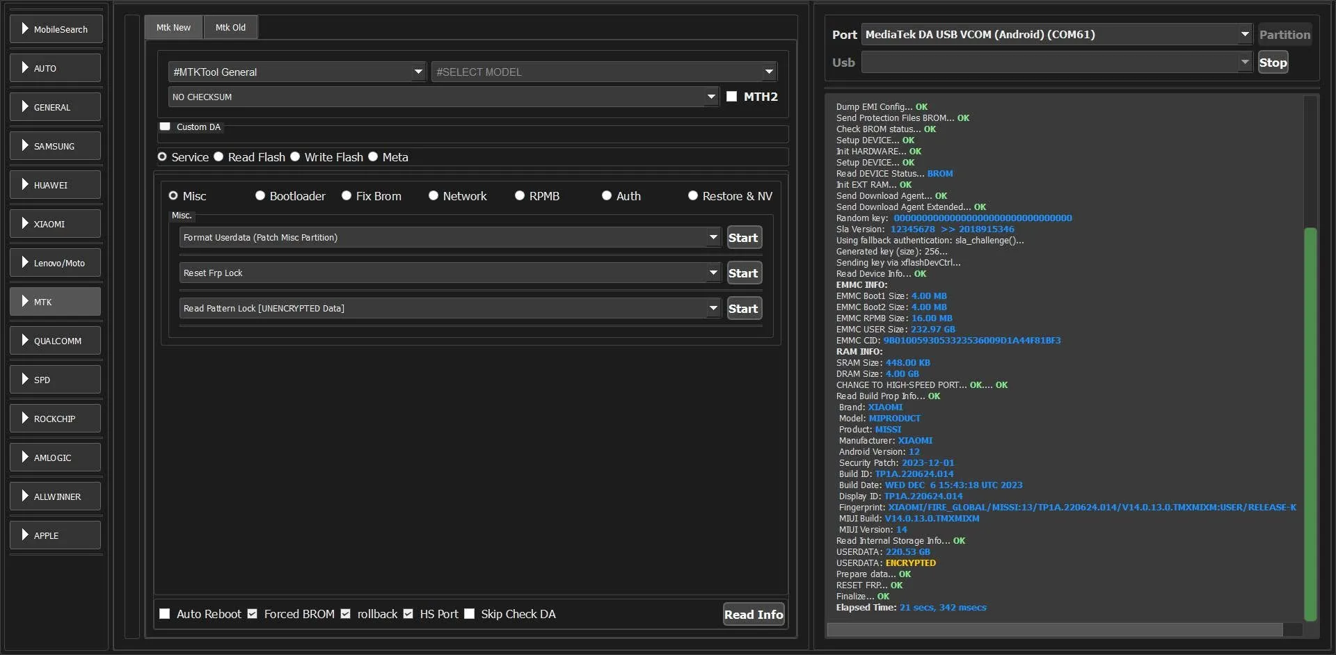The image size is (1336, 655).
Task: Select the SPD sidebar module
Action: coord(56,380)
